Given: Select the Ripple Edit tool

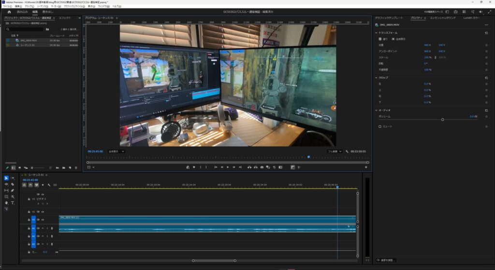Looking at the screenshot, I should point(6,184).
